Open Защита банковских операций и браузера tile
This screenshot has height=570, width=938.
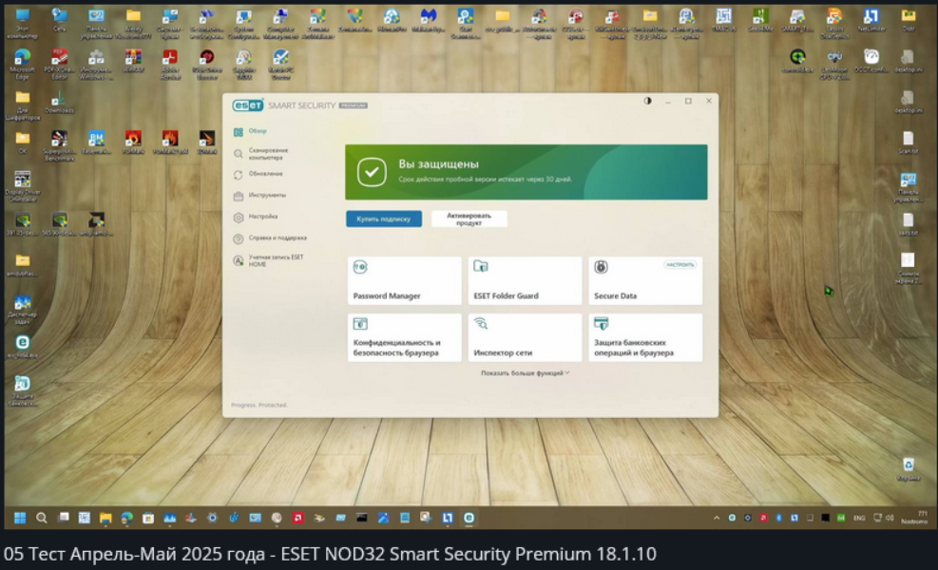[x=645, y=338]
